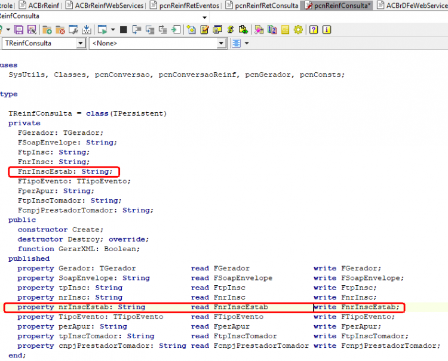This screenshot has height=361, width=448.
Task: Click the 'function GerarXML: Boolean;' line
Action: tap(79, 249)
